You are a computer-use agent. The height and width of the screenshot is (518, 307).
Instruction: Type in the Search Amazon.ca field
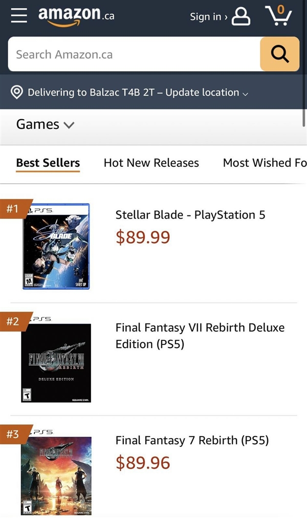pos(133,54)
